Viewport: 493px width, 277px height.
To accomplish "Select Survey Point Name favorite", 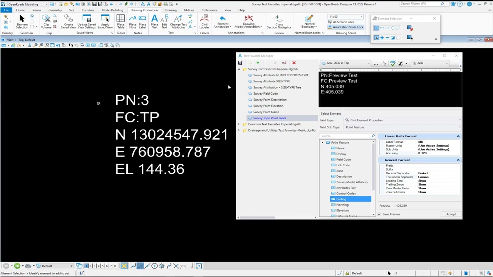I will click(x=266, y=112).
